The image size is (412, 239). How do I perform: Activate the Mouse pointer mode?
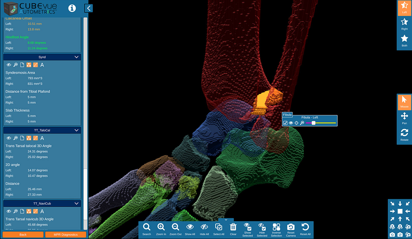(x=404, y=102)
